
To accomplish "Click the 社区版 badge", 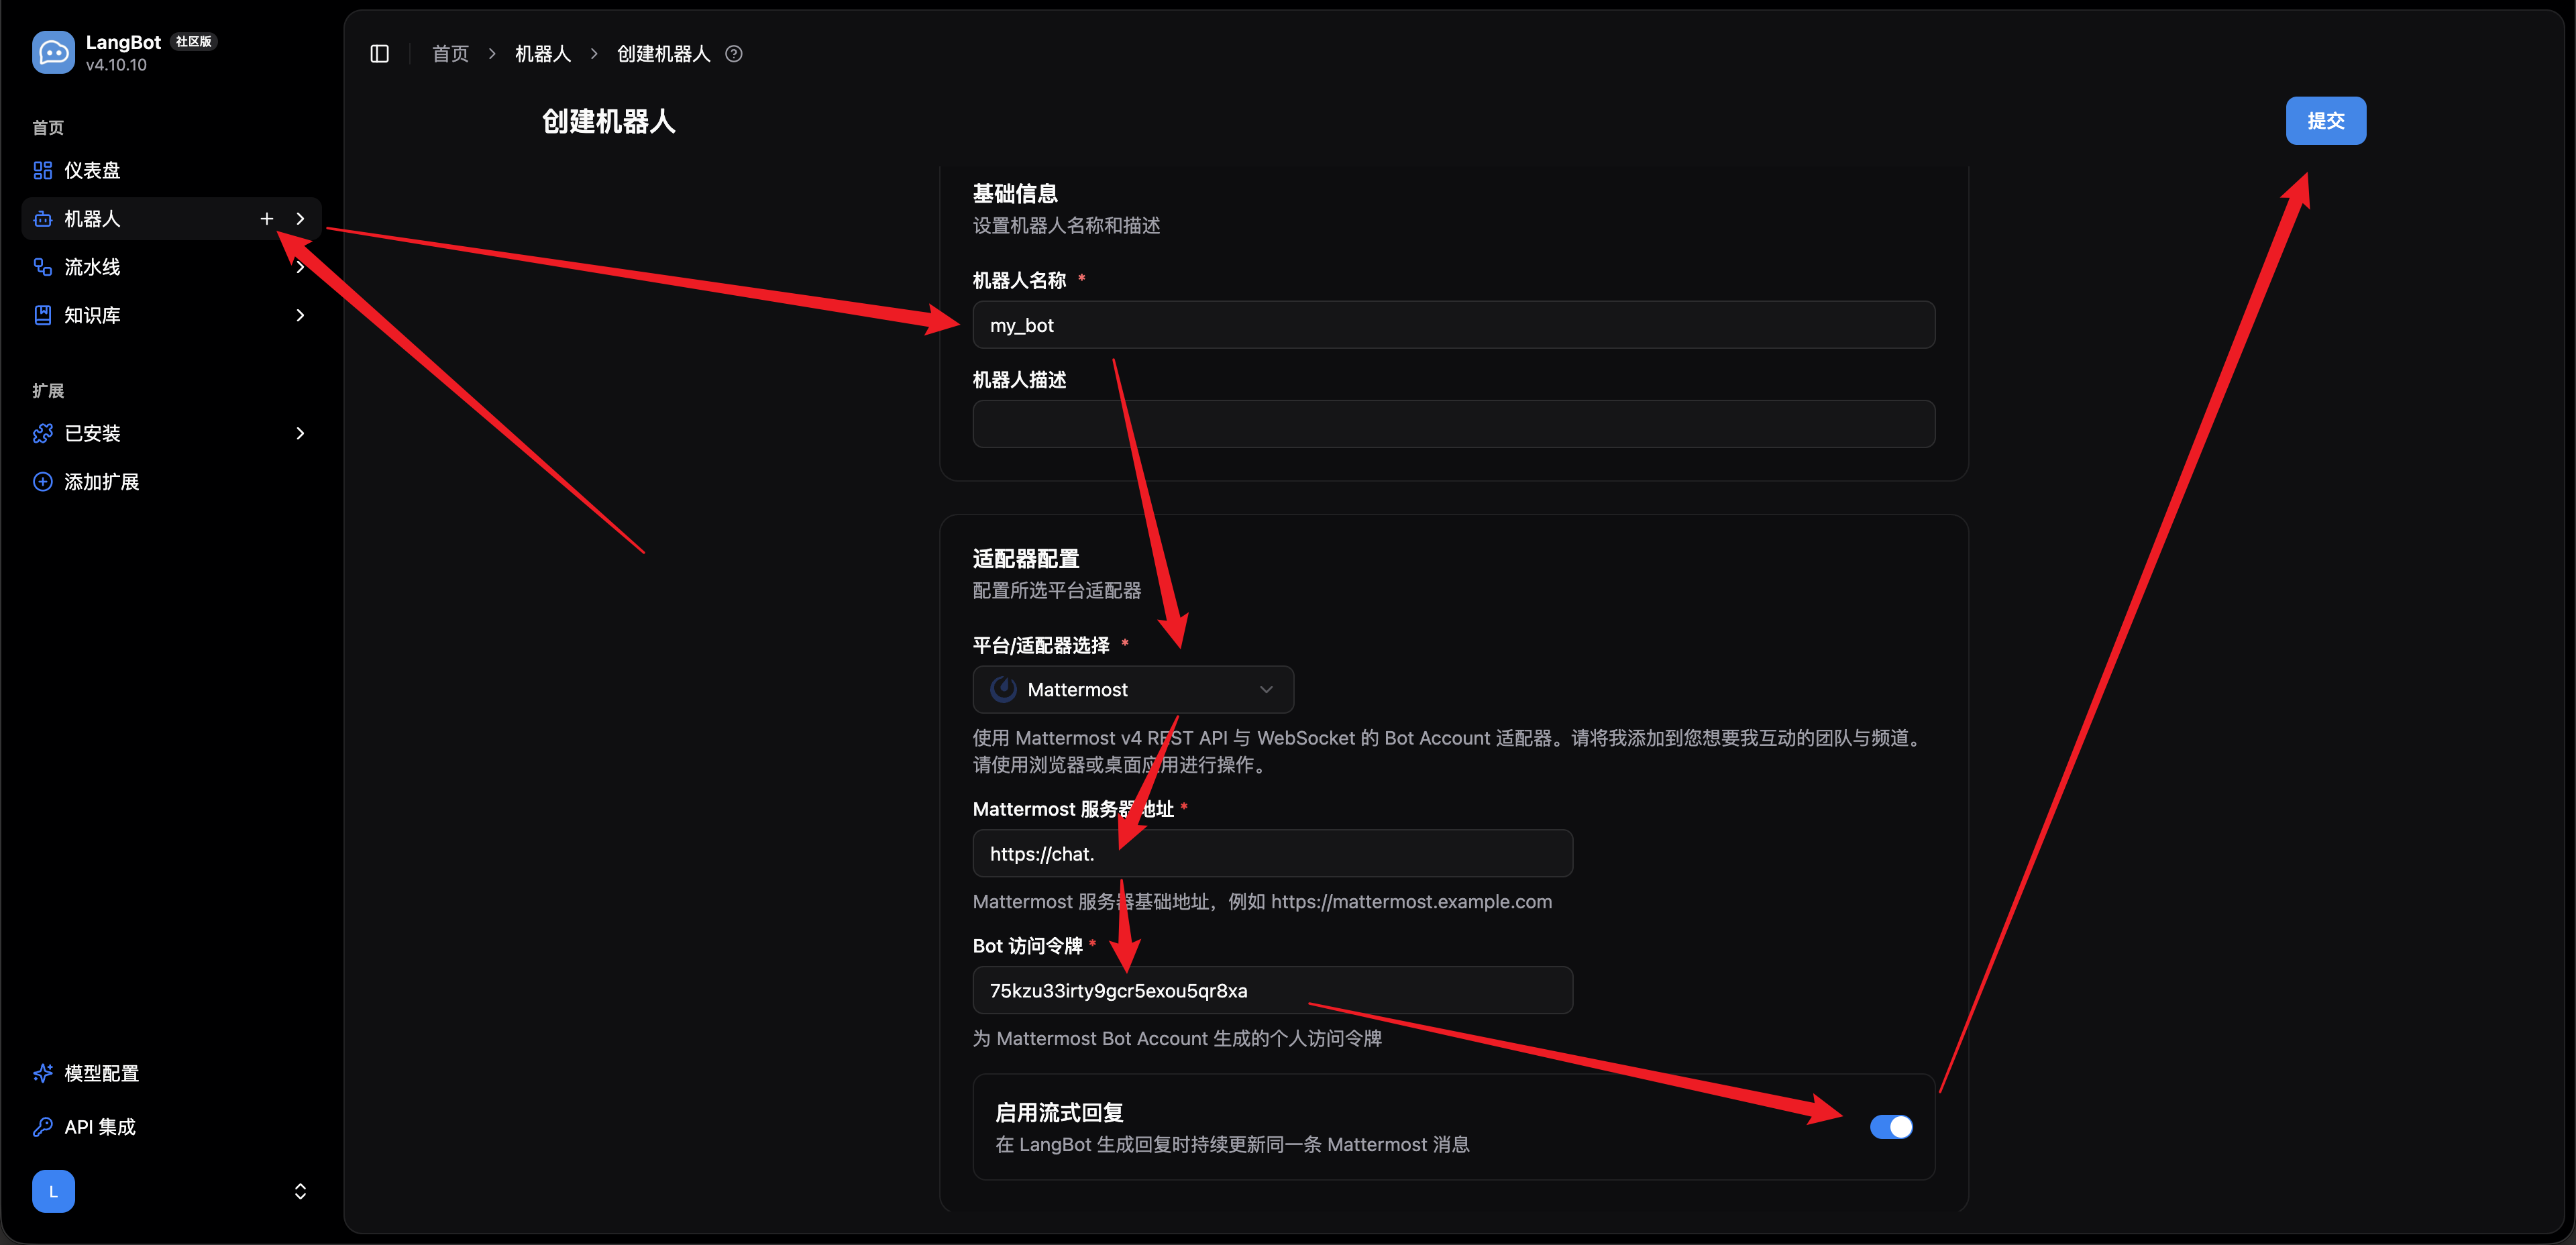I will (x=194, y=41).
